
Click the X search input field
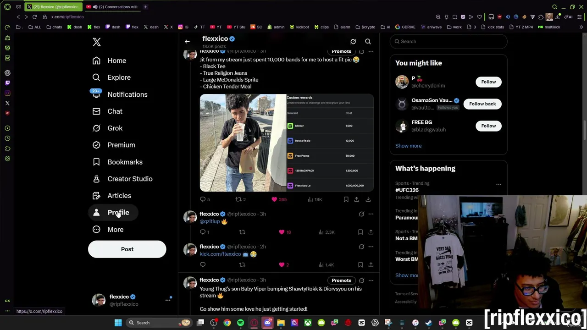(x=449, y=41)
